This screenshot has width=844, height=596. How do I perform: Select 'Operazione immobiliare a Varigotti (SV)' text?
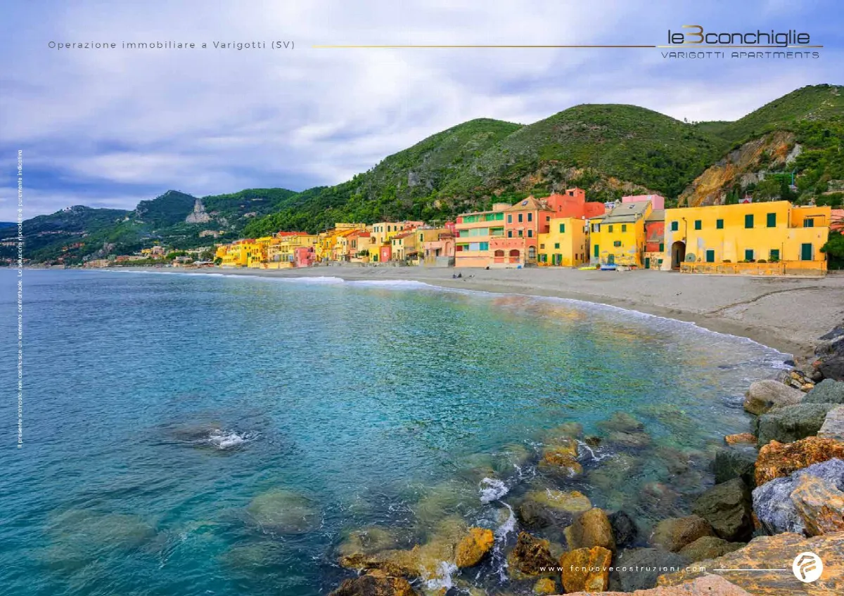tap(172, 44)
